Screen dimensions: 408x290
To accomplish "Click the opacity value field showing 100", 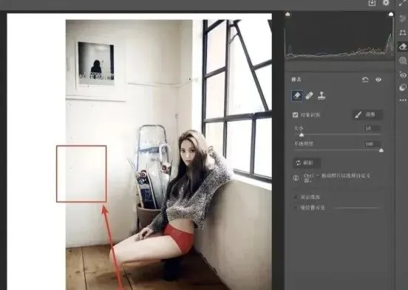I will coord(373,144).
